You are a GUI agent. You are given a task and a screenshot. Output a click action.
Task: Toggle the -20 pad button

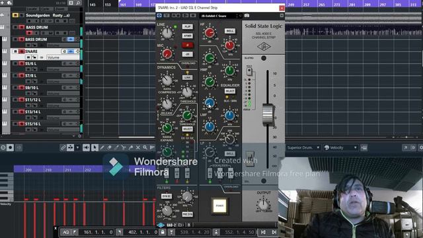[x=187, y=54]
